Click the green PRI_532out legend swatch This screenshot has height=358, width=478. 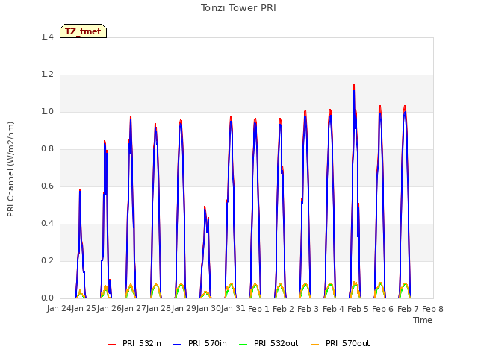pos(243,345)
